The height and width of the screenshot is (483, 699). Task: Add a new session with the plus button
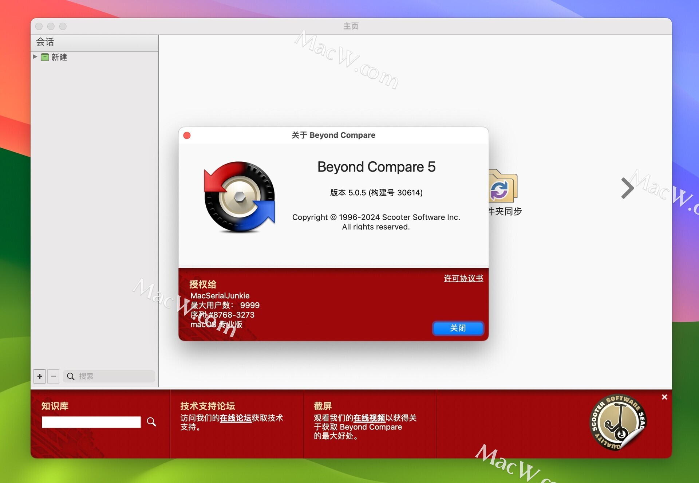pos(40,376)
